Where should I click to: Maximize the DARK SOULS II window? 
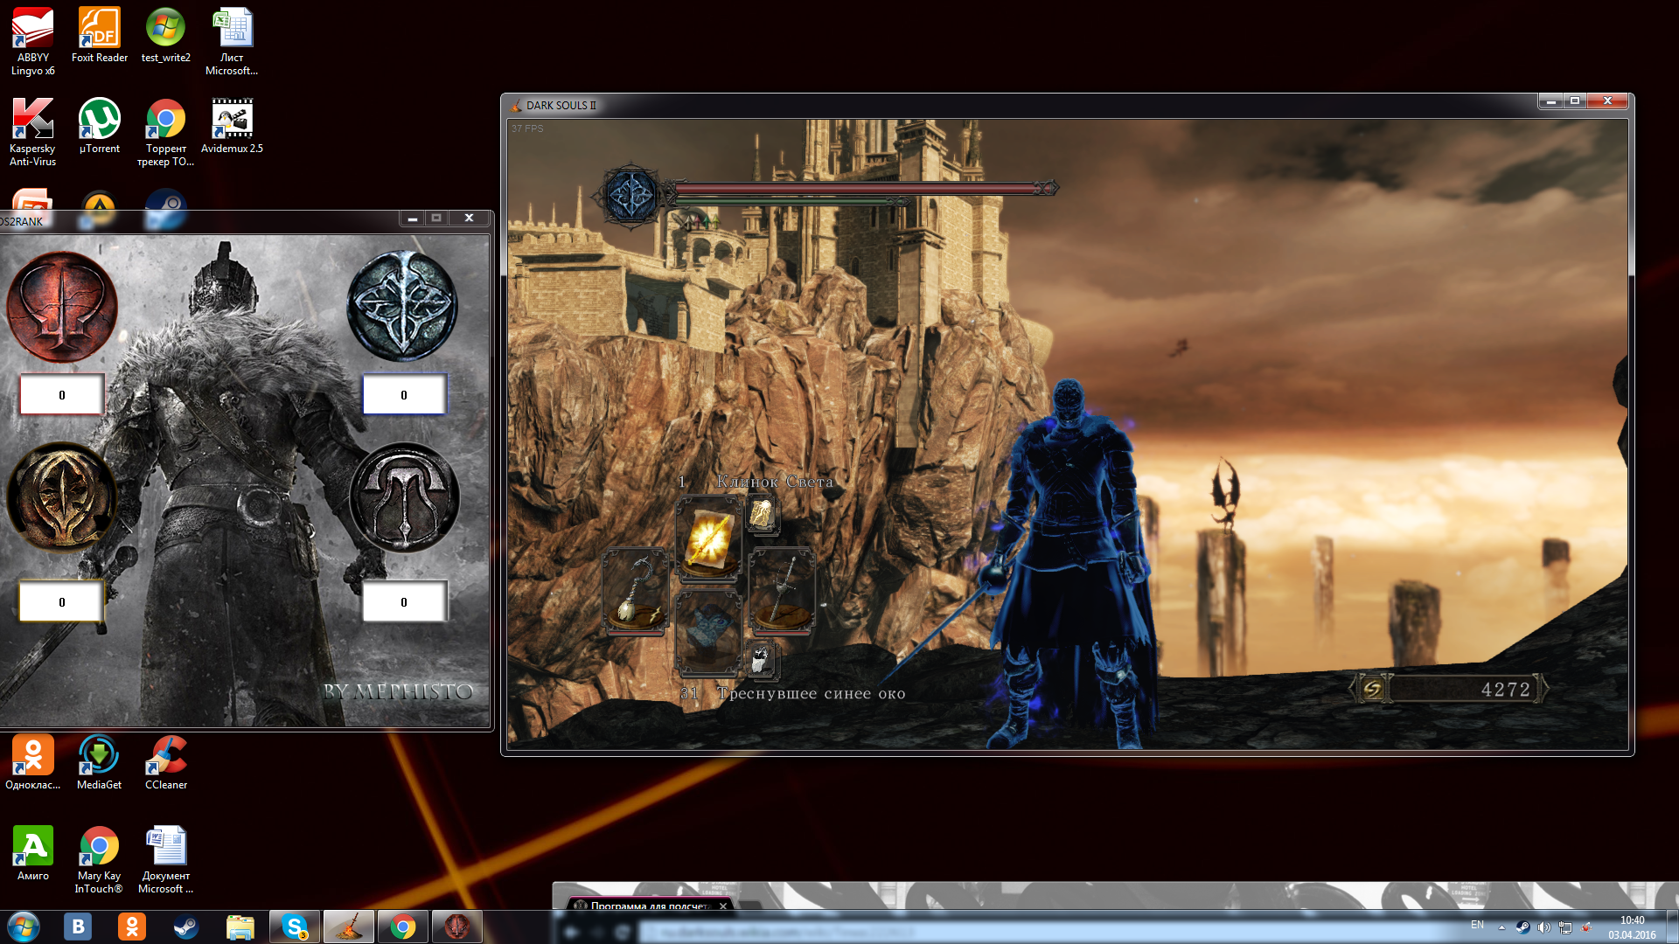point(1575,101)
